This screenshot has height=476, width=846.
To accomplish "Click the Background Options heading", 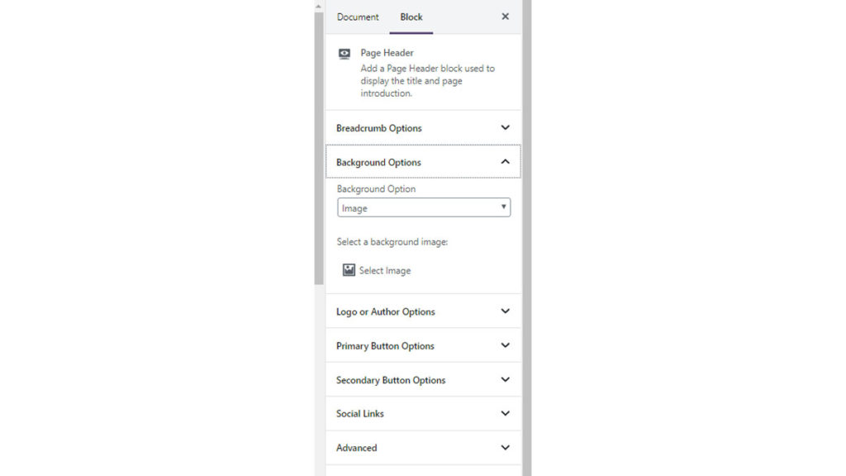I will click(x=378, y=163).
